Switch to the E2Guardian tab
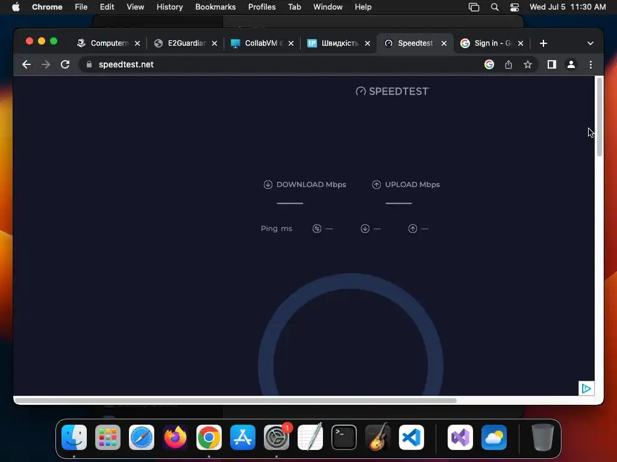 (x=180, y=43)
